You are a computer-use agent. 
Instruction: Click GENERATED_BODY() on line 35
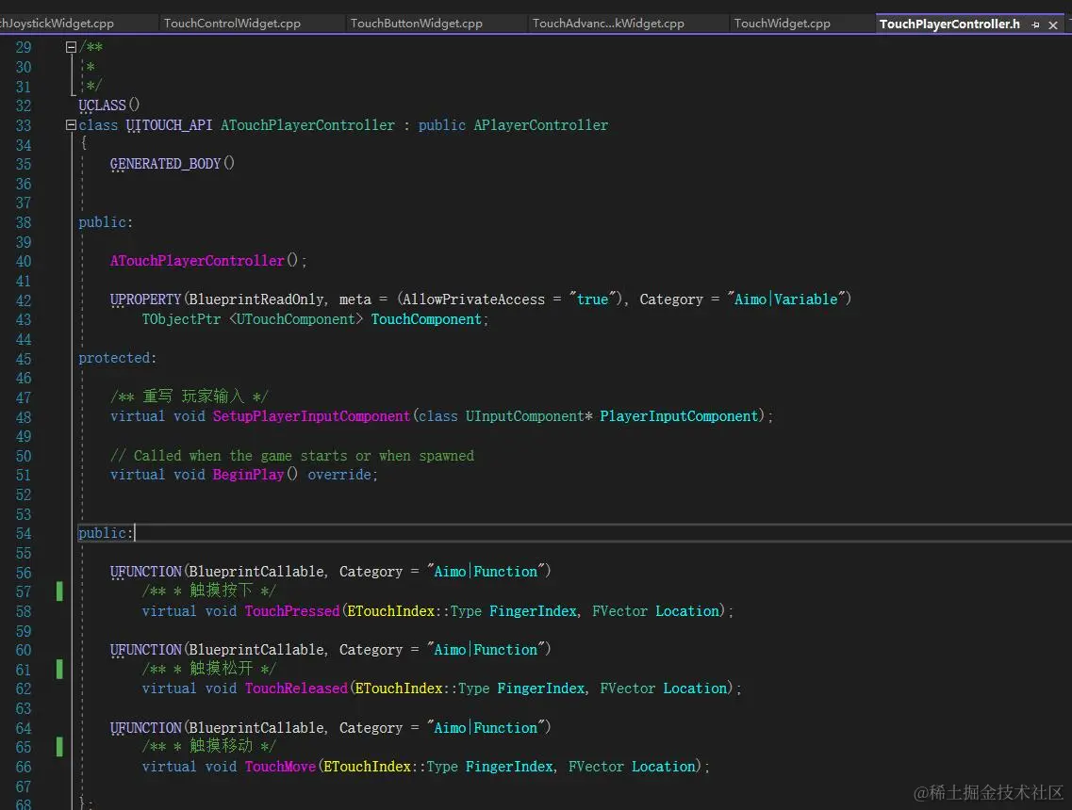coord(173,164)
